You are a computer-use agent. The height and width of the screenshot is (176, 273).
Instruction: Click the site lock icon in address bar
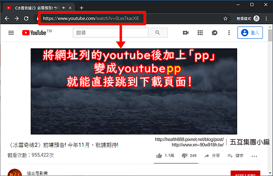click(37, 18)
